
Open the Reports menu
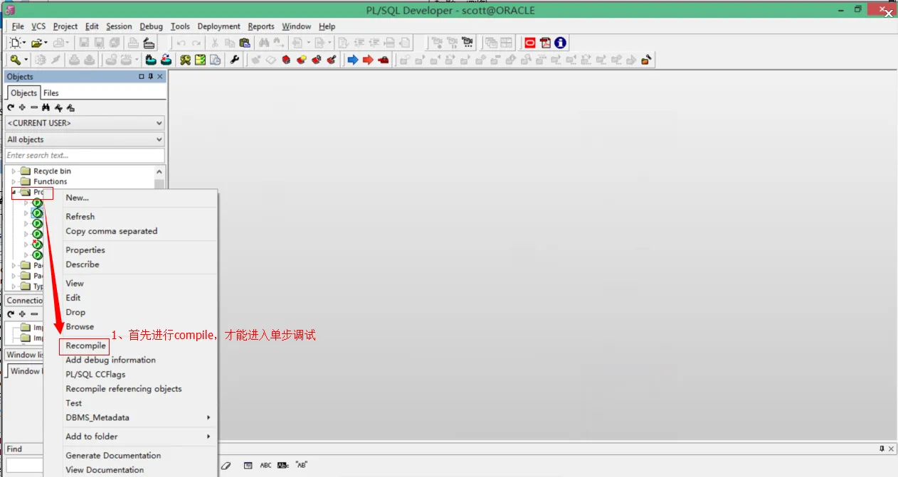coord(261,26)
